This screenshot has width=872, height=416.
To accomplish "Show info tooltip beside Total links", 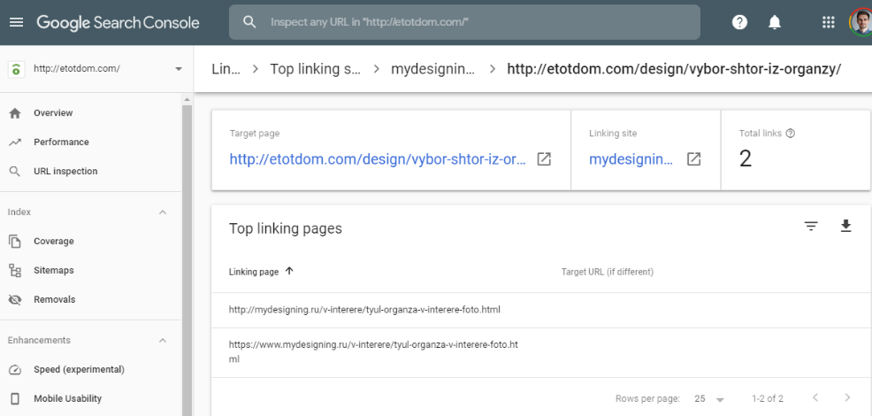I will coord(791,134).
